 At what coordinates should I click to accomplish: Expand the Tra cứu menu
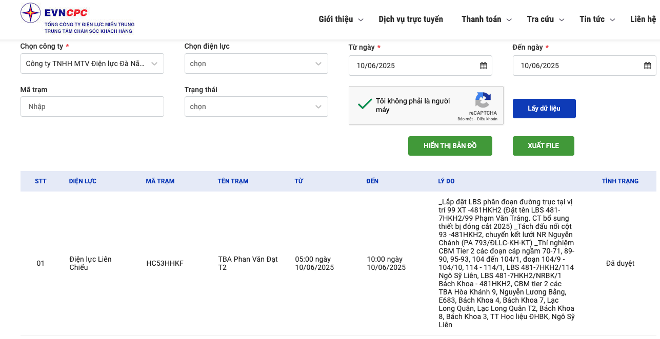tap(545, 19)
